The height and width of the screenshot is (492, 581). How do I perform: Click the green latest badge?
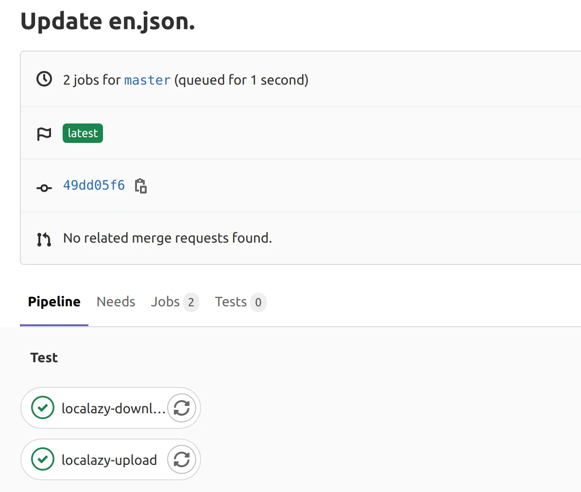click(83, 133)
